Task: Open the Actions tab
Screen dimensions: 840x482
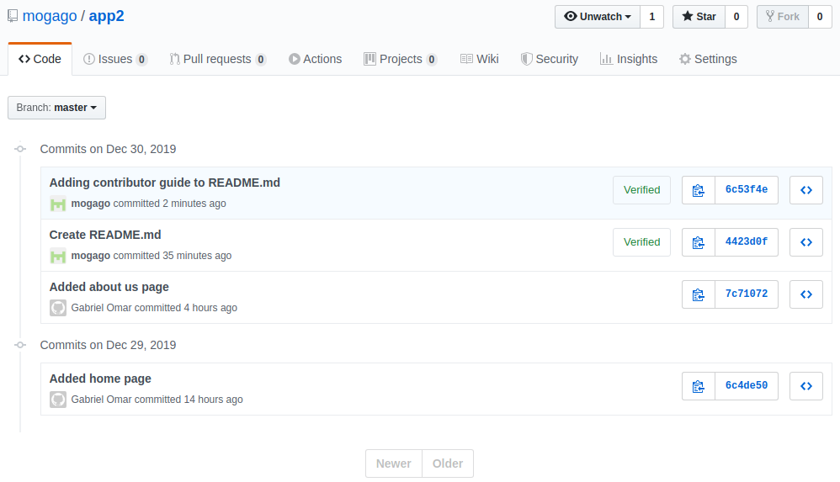Action: click(315, 59)
